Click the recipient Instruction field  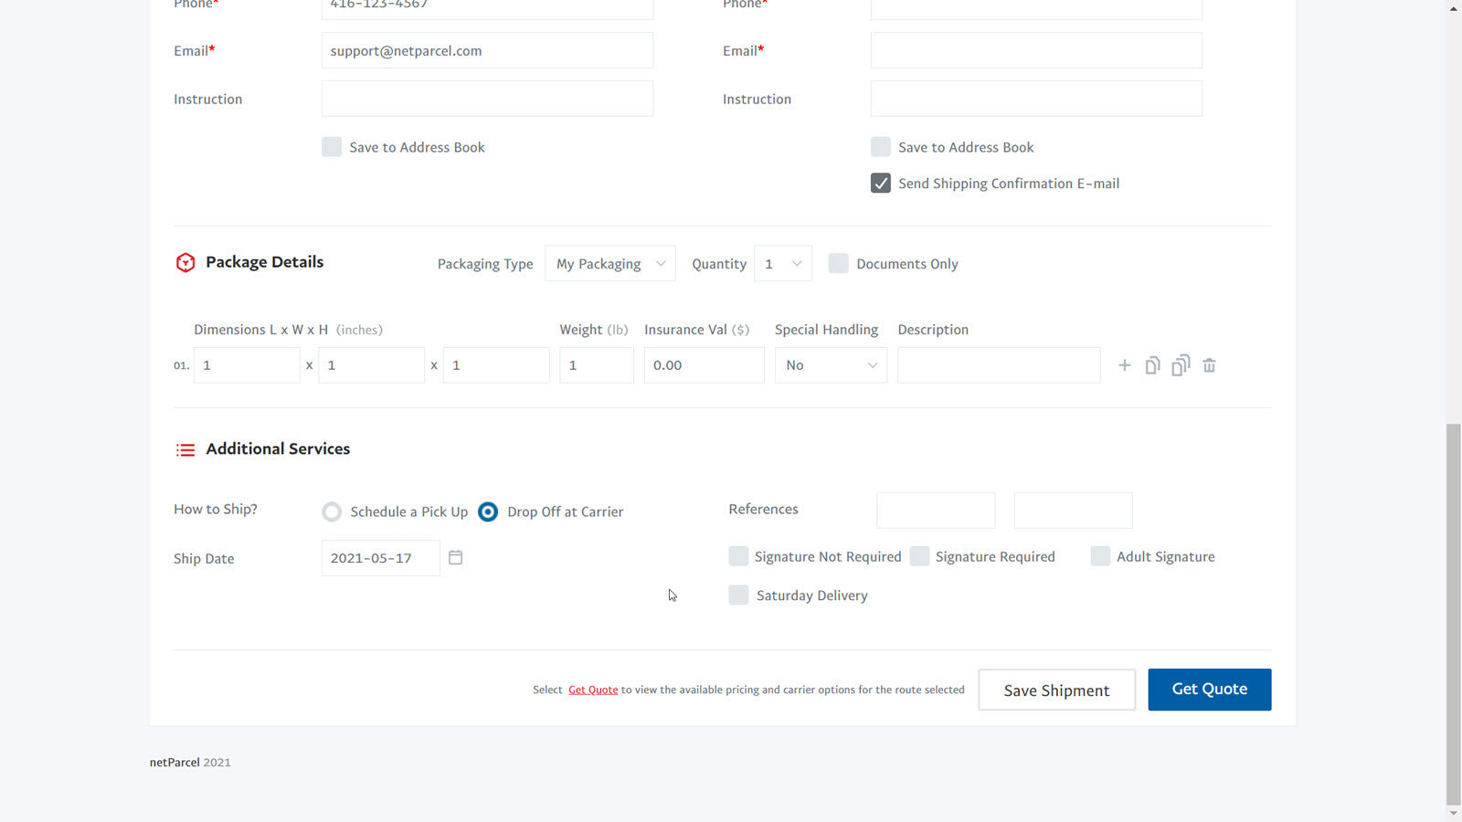pyautogui.click(x=1036, y=99)
